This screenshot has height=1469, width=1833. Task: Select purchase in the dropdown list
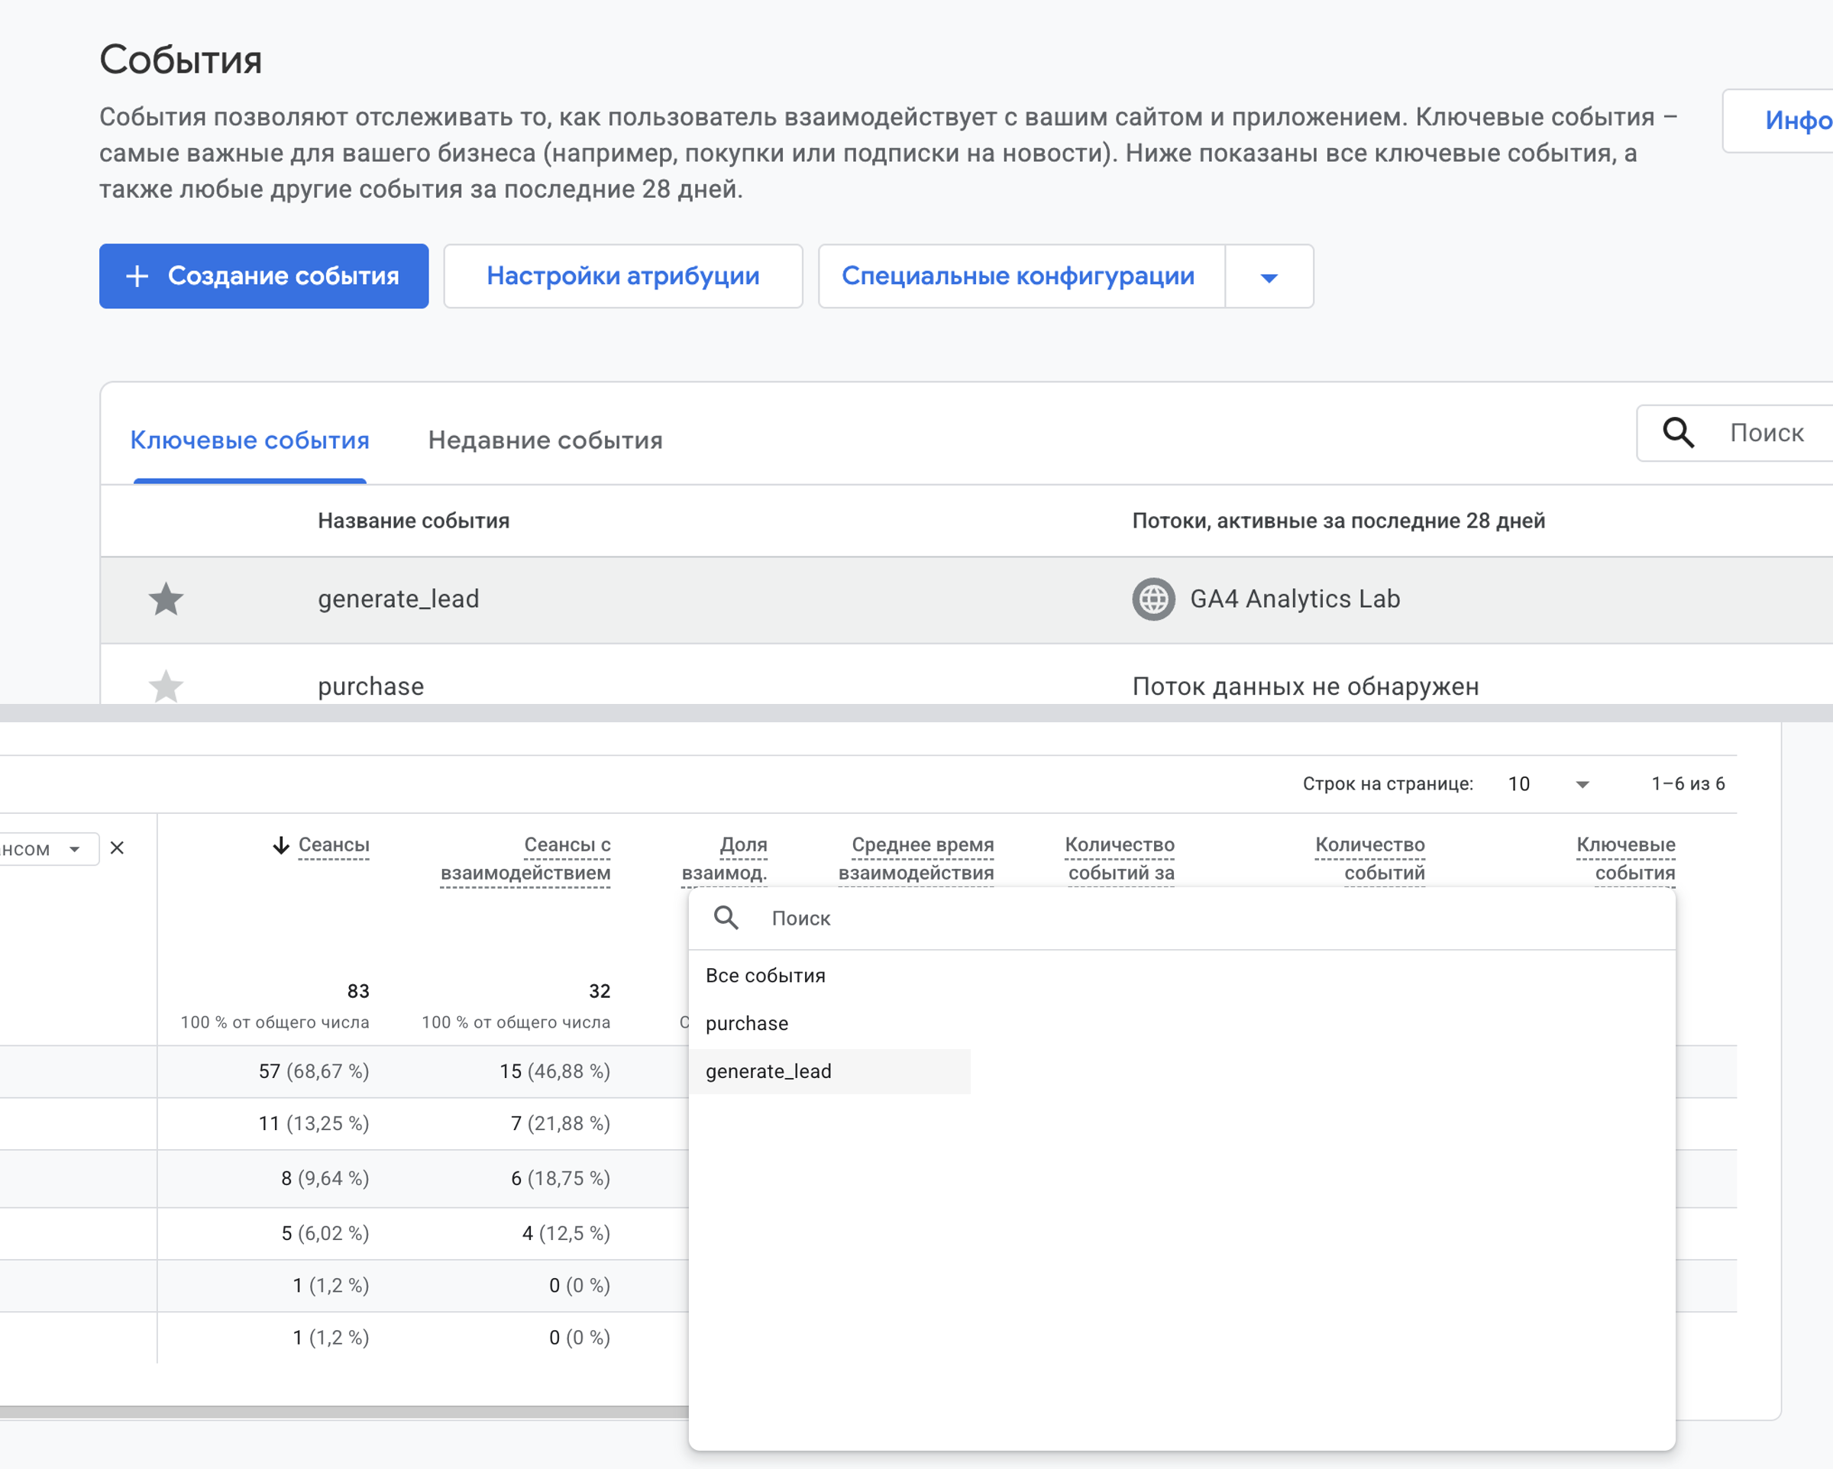746,1024
